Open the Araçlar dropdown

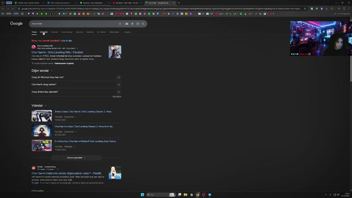(x=128, y=32)
